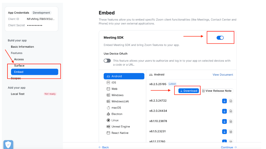Viewport: 266px width, 149px height.
Task: Open the release note icon for v6.1.5.23231
Action: coord(231,132)
